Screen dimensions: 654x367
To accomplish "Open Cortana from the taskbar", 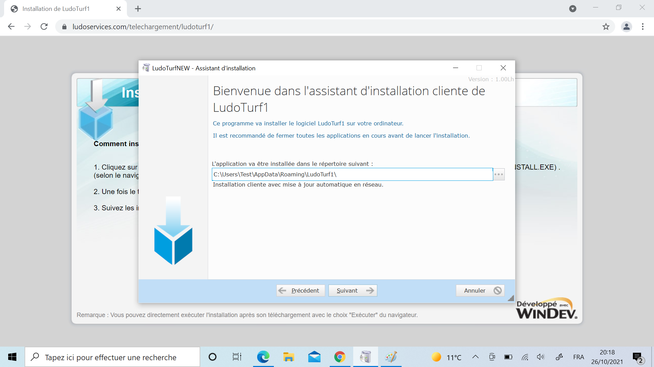I will pos(213,357).
